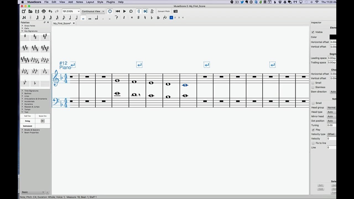Open the Velocity type dropdown
The height and width of the screenshot is (199, 354).
[332, 134]
